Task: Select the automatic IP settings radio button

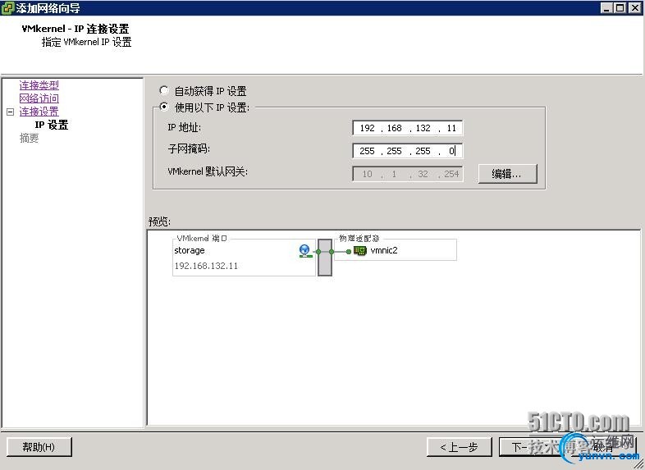Action: 164,90
